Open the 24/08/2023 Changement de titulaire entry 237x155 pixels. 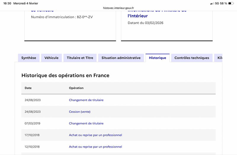click(x=86, y=100)
